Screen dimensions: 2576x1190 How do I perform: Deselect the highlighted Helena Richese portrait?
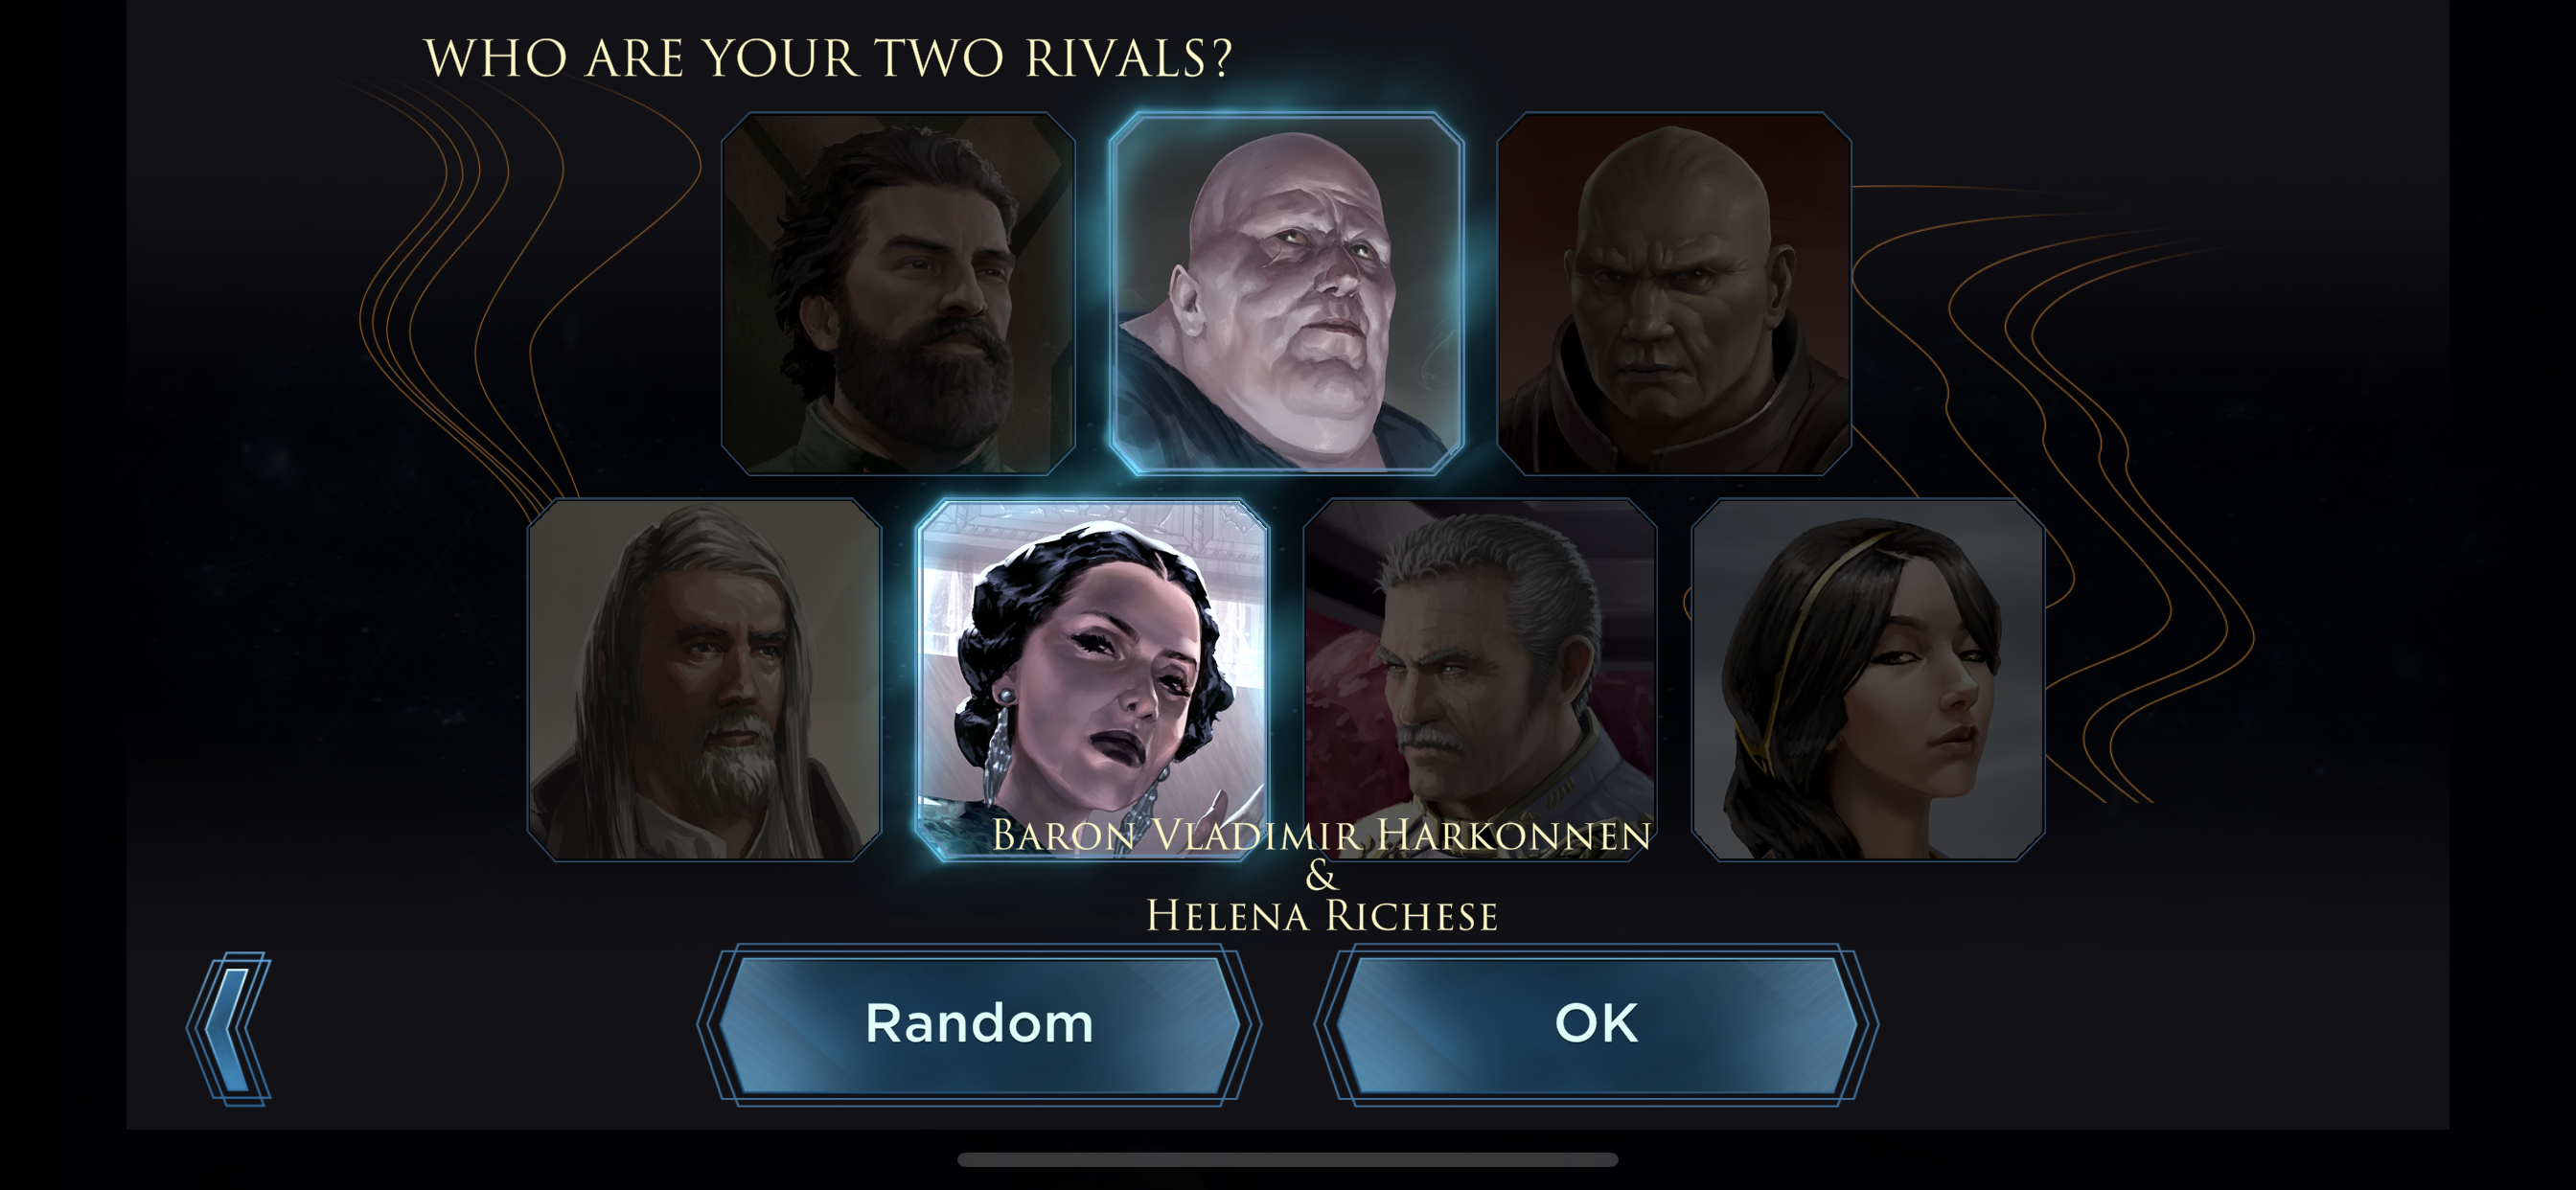coord(1092,680)
